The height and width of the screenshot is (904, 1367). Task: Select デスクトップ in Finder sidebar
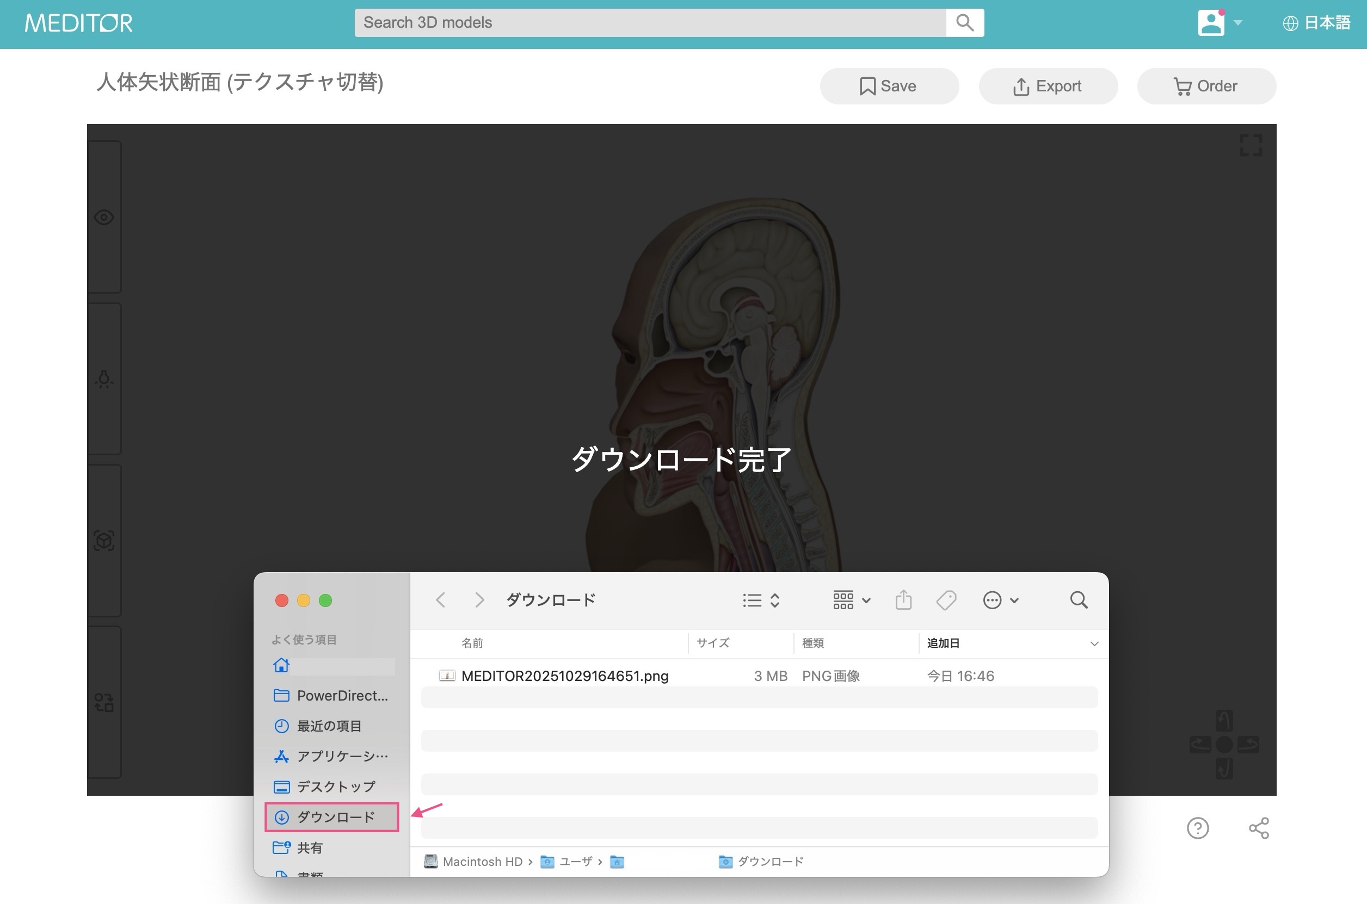(335, 787)
